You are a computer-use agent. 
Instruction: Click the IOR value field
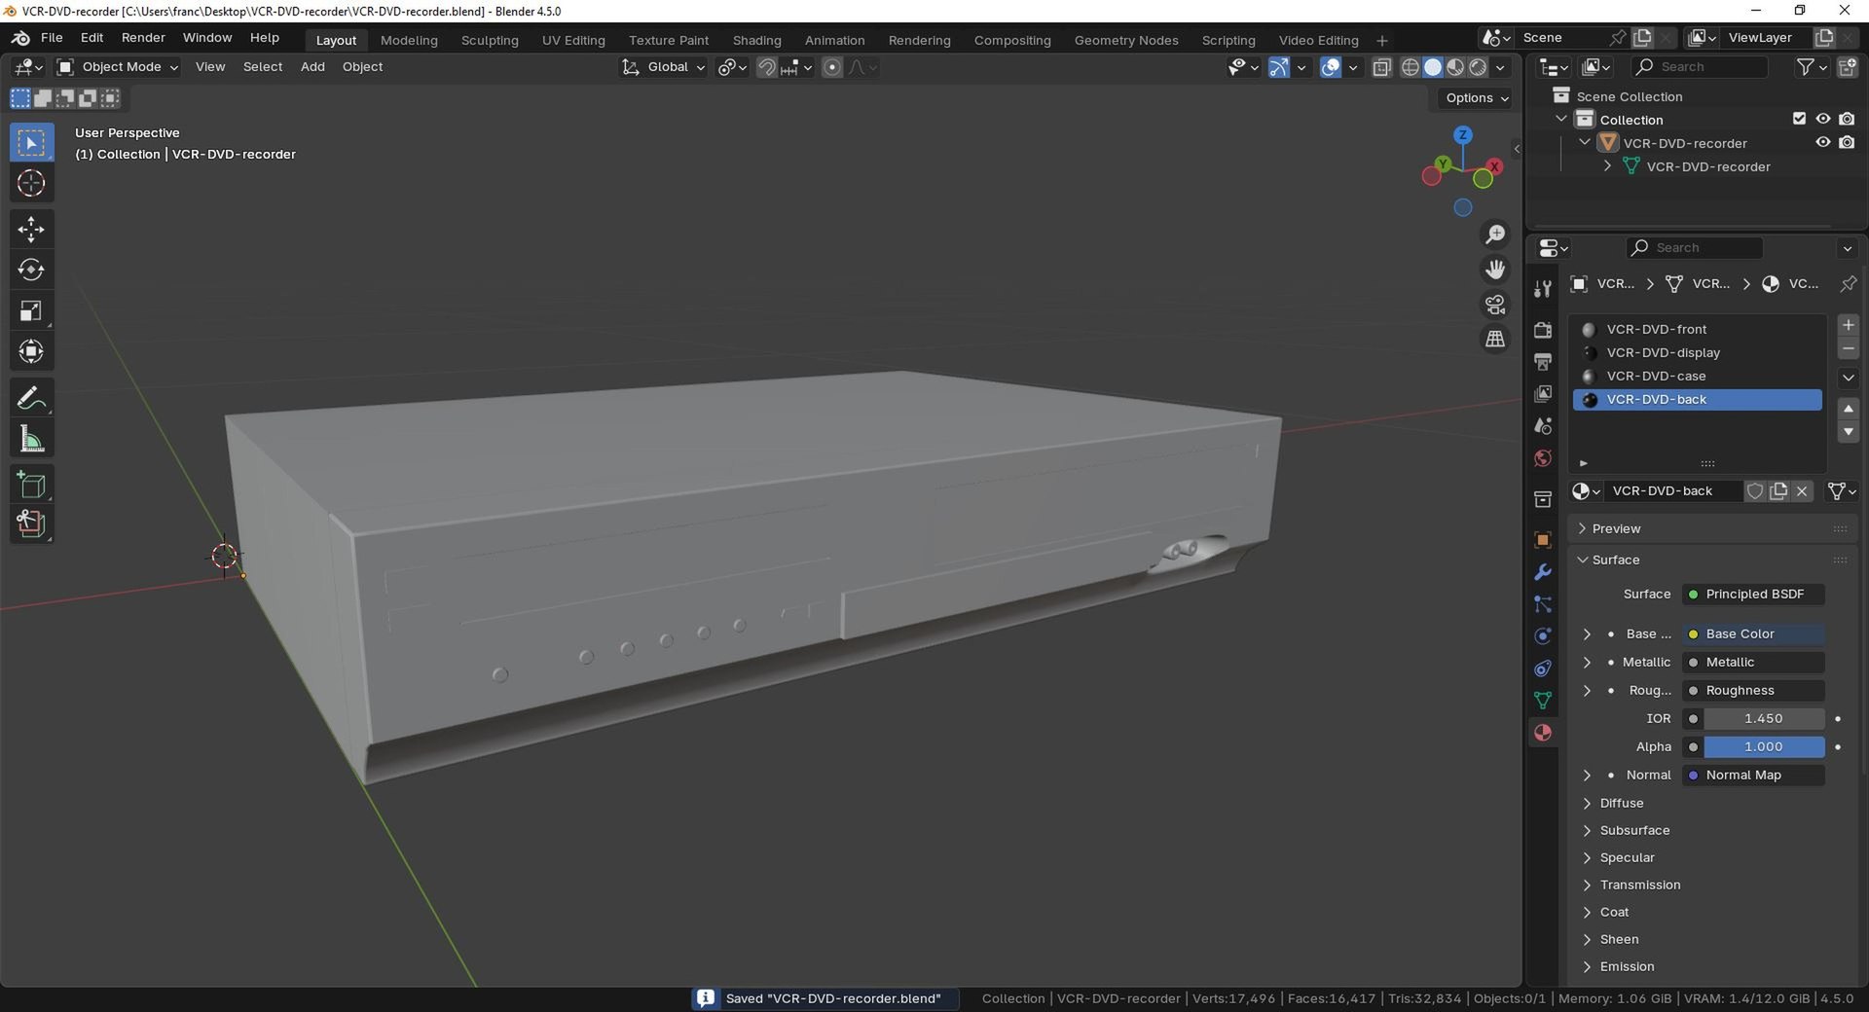(1764, 718)
